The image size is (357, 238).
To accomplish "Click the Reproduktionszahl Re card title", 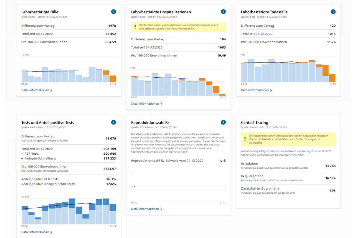I will [x=150, y=123].
